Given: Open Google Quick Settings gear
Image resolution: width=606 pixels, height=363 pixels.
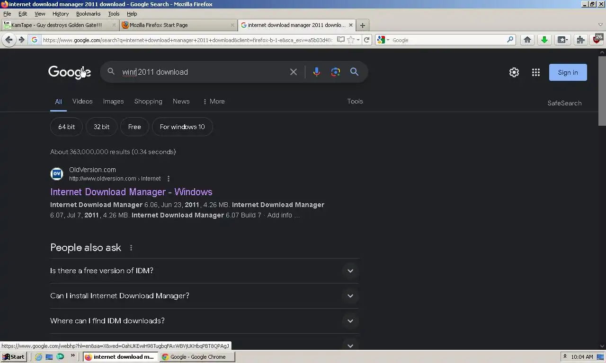Looking at the screenshot, I should [514, 72].
